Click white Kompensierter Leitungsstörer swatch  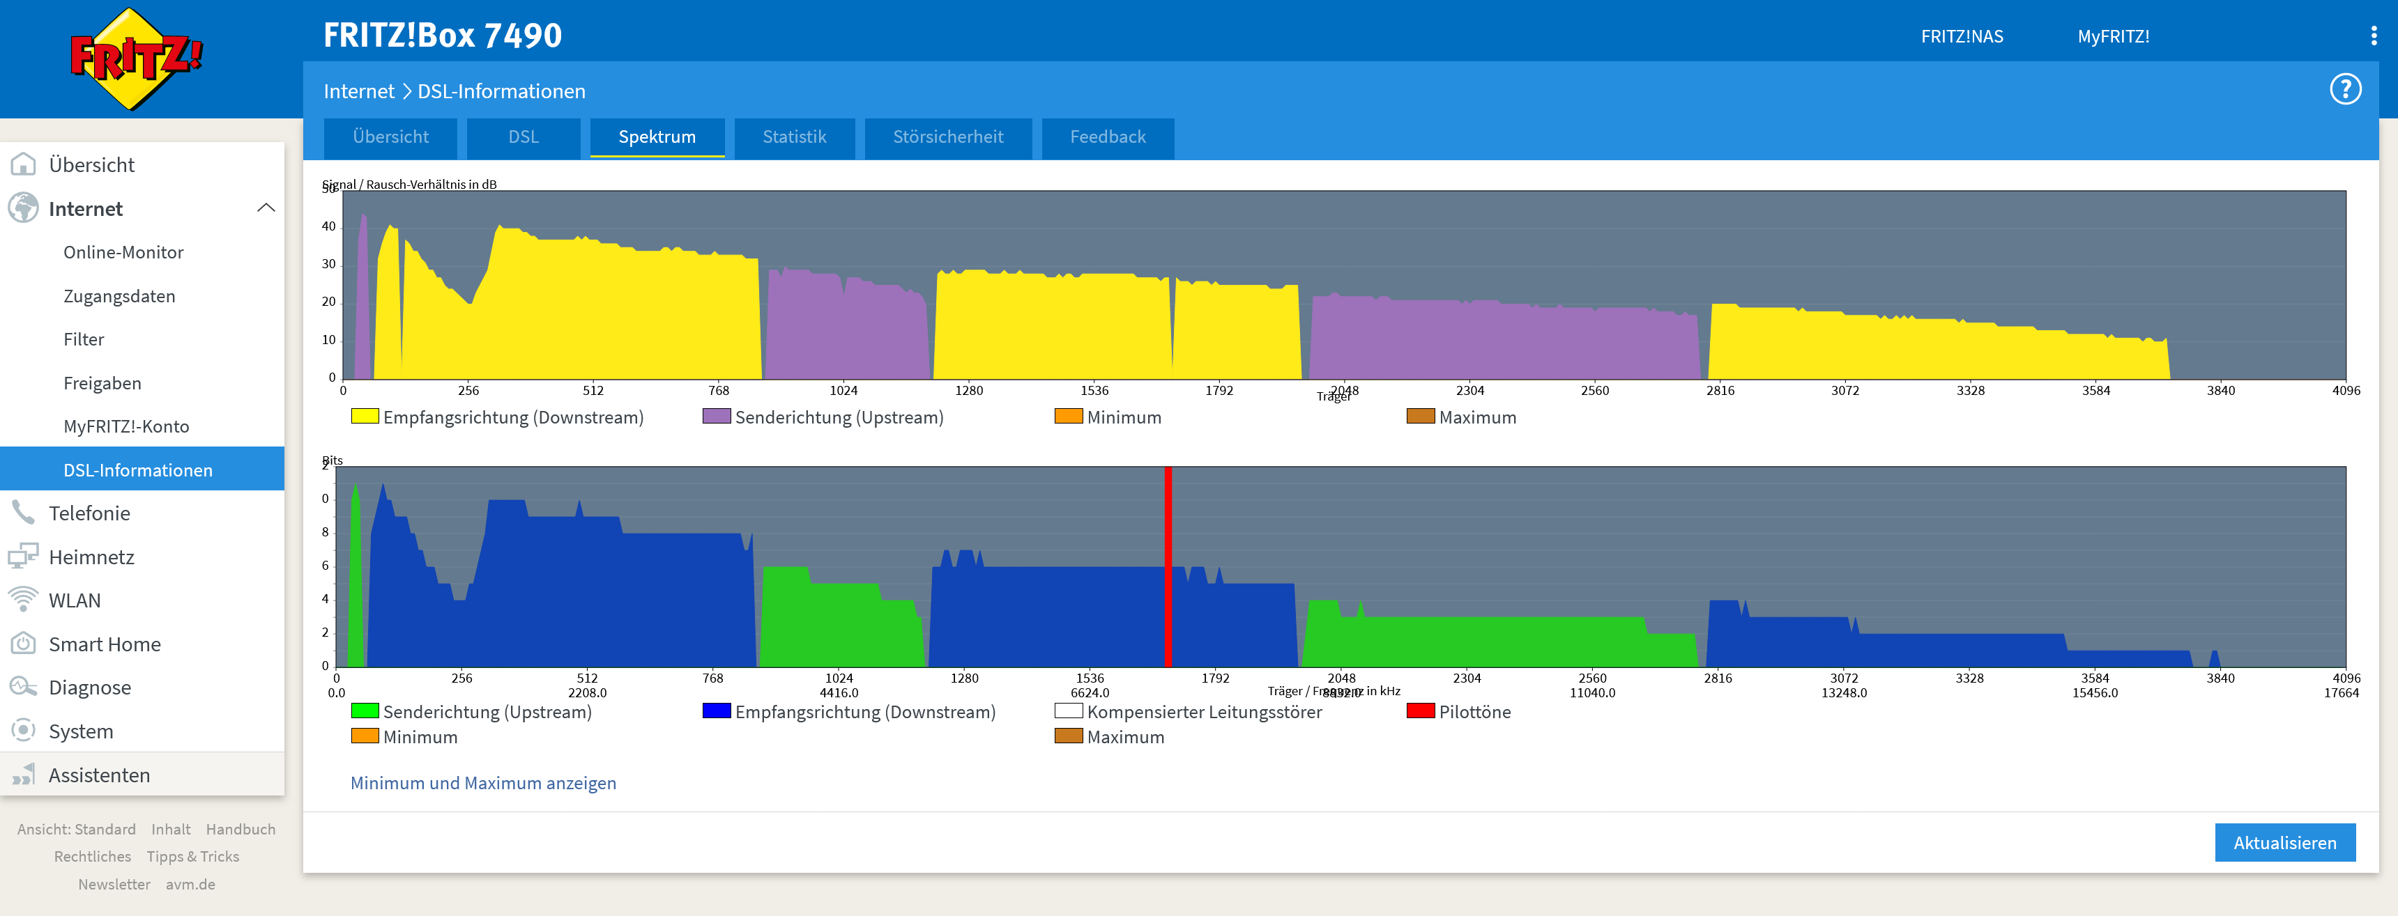(1068, 711)
